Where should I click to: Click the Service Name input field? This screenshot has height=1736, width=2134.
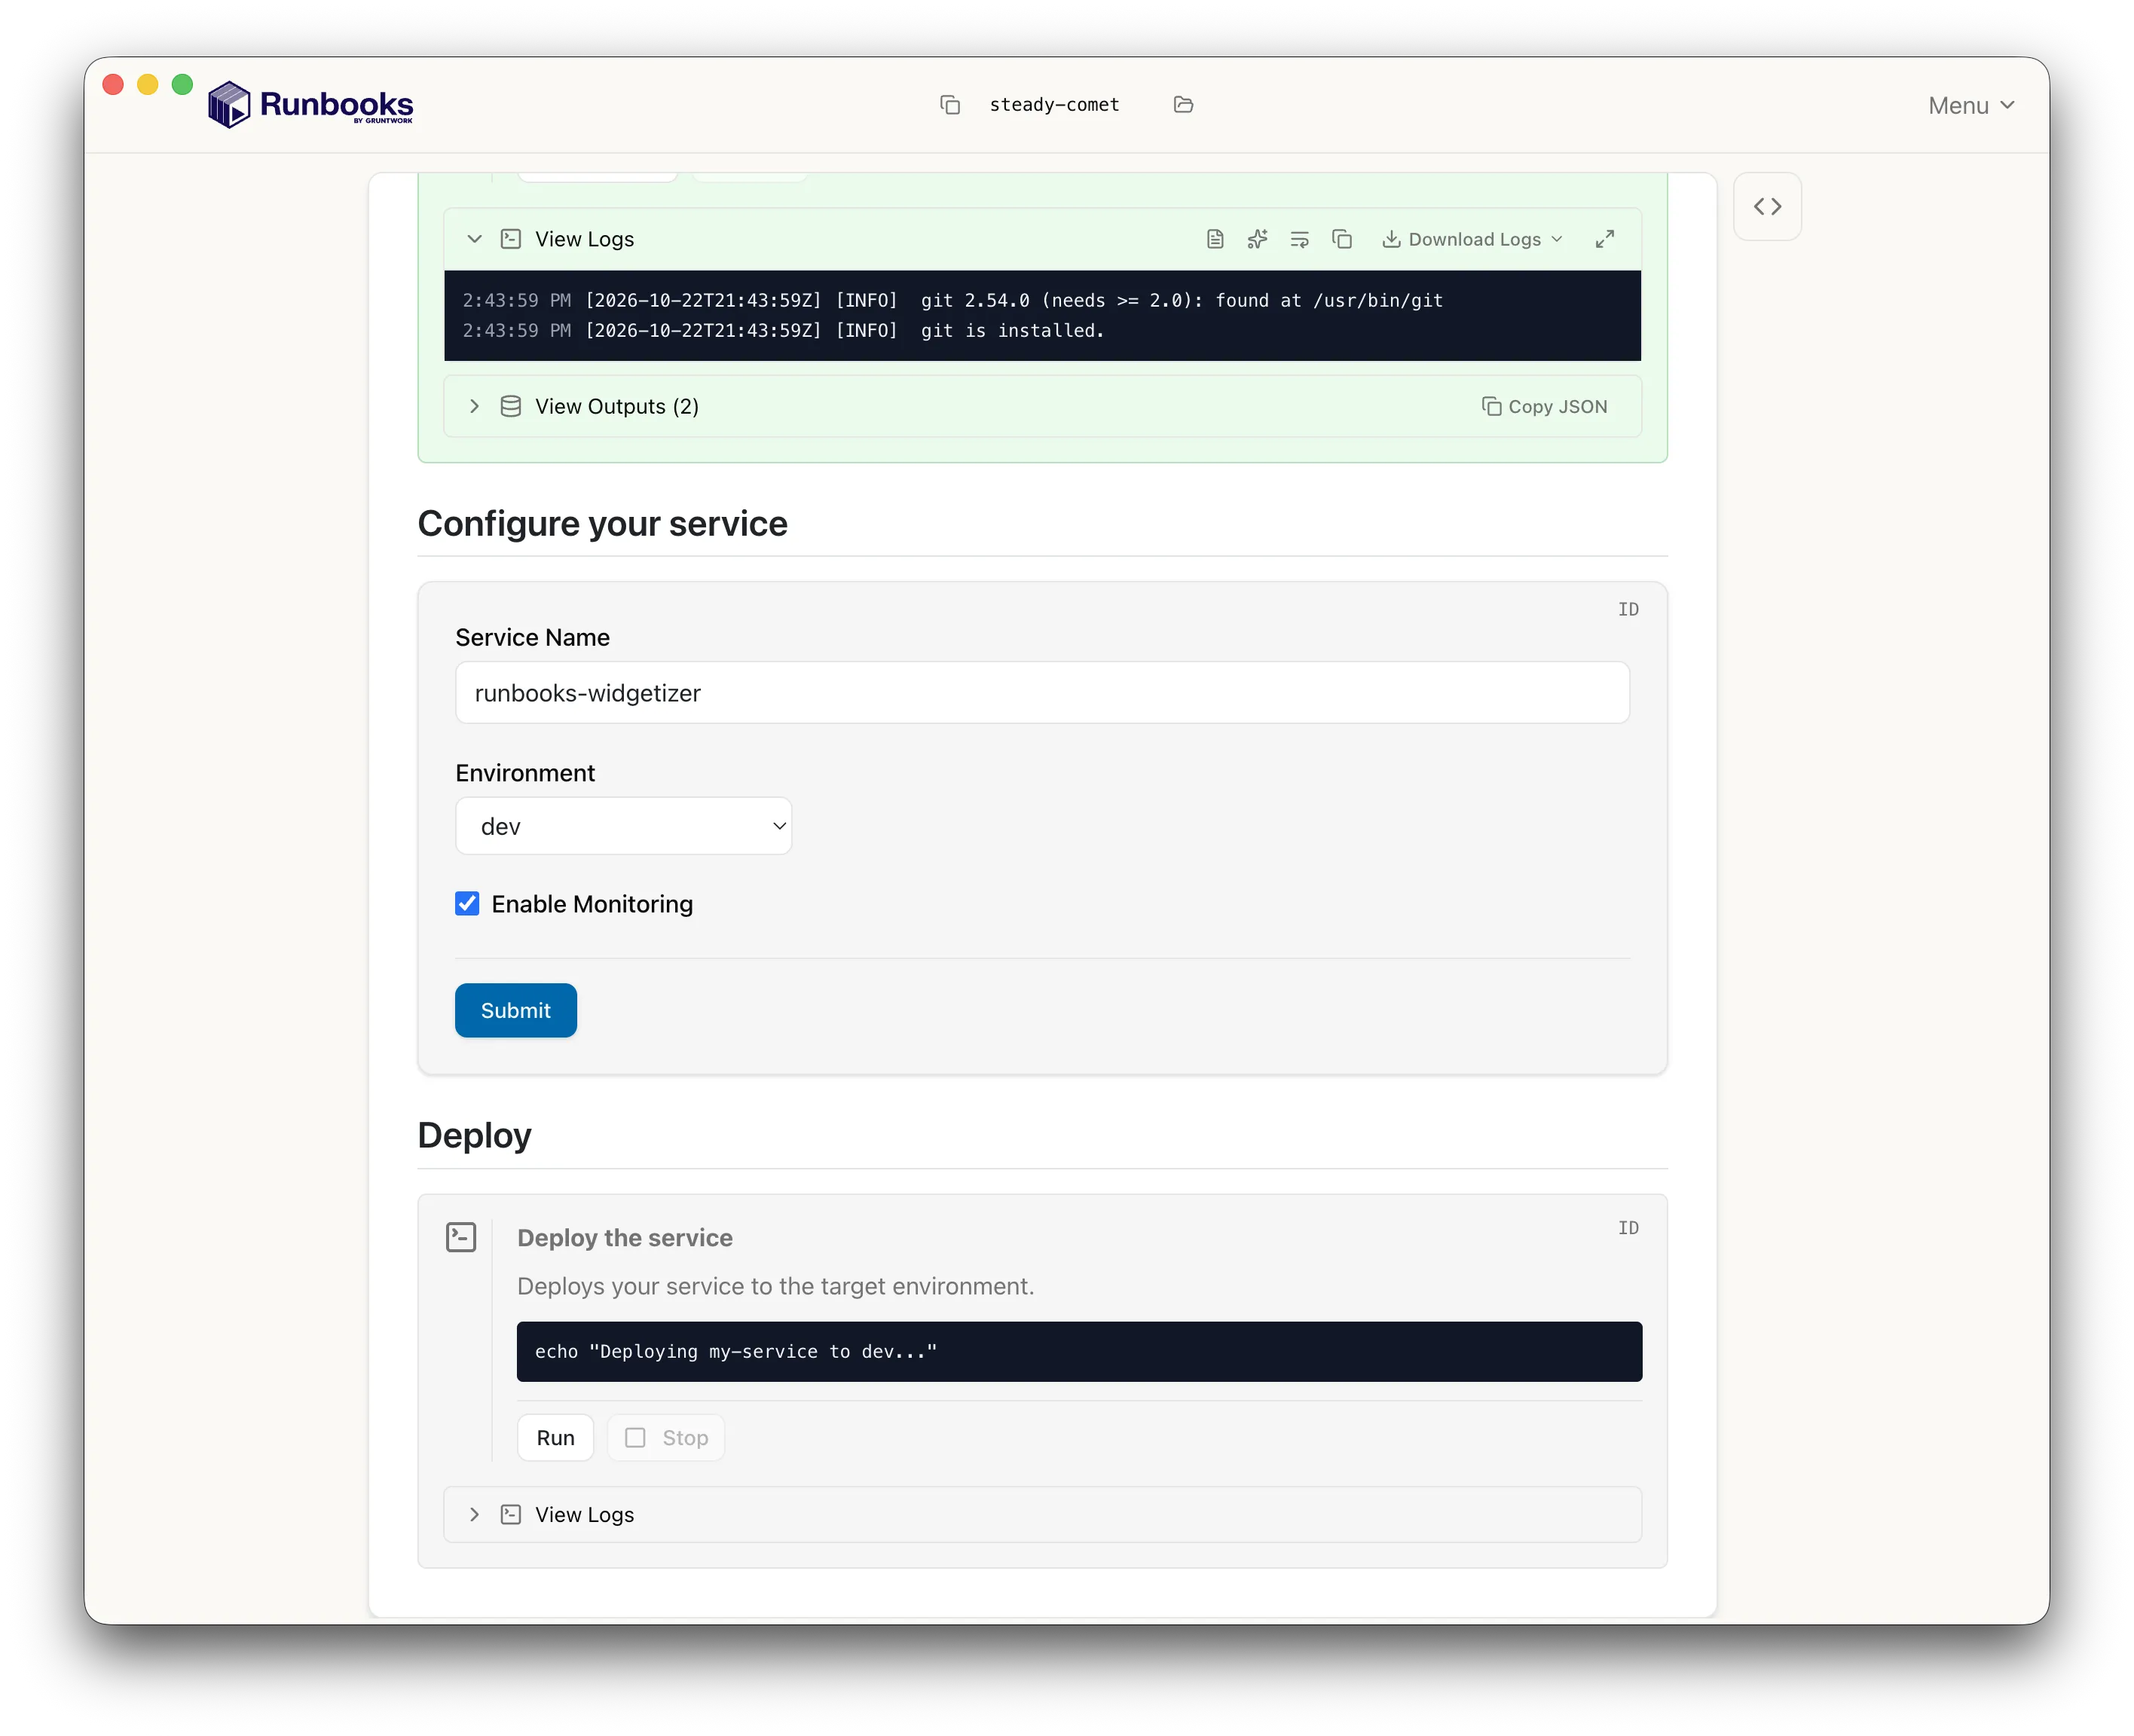pos(1042,693)
